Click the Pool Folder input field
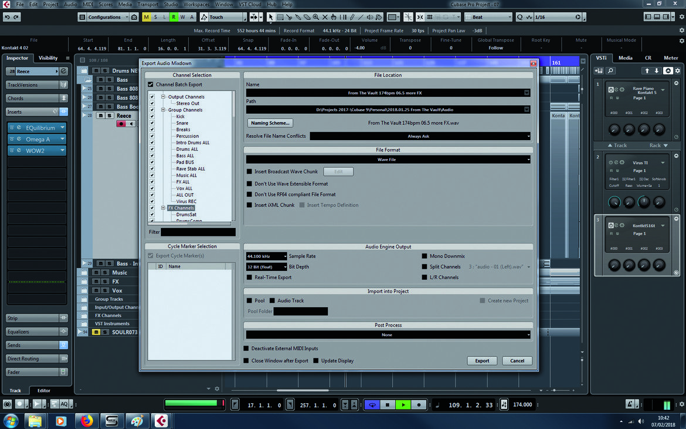The image size is (686, 429). 301,311
